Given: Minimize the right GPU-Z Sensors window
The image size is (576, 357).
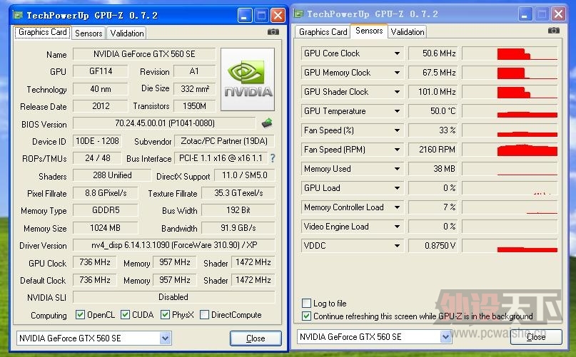Looking at the screenshot, I should pos(525,14).
